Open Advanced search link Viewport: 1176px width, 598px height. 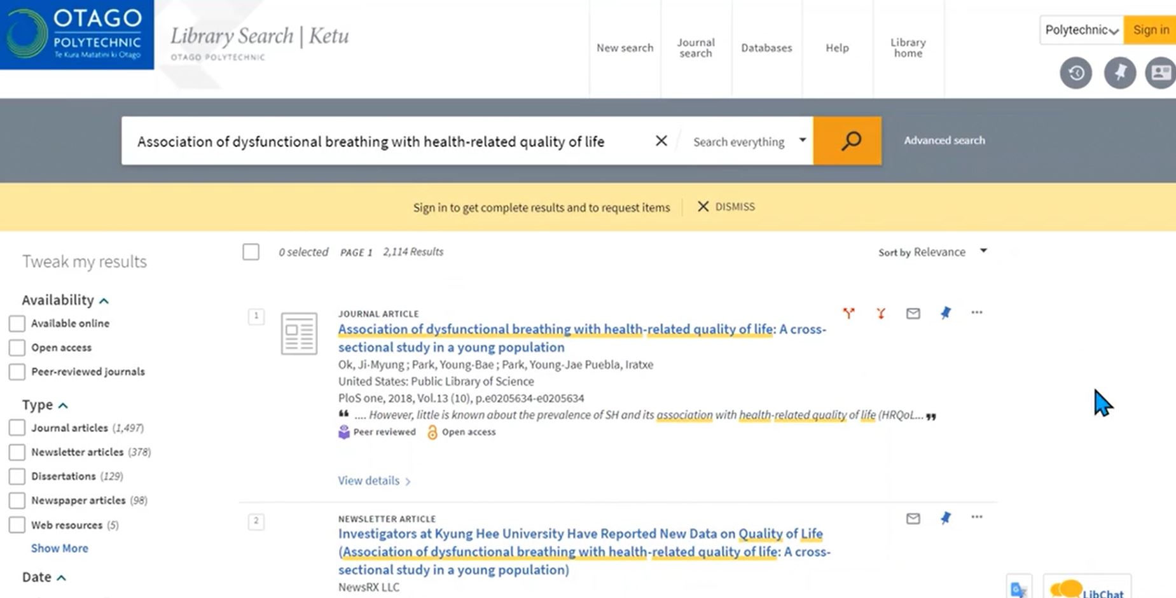[x=944, y=140]
